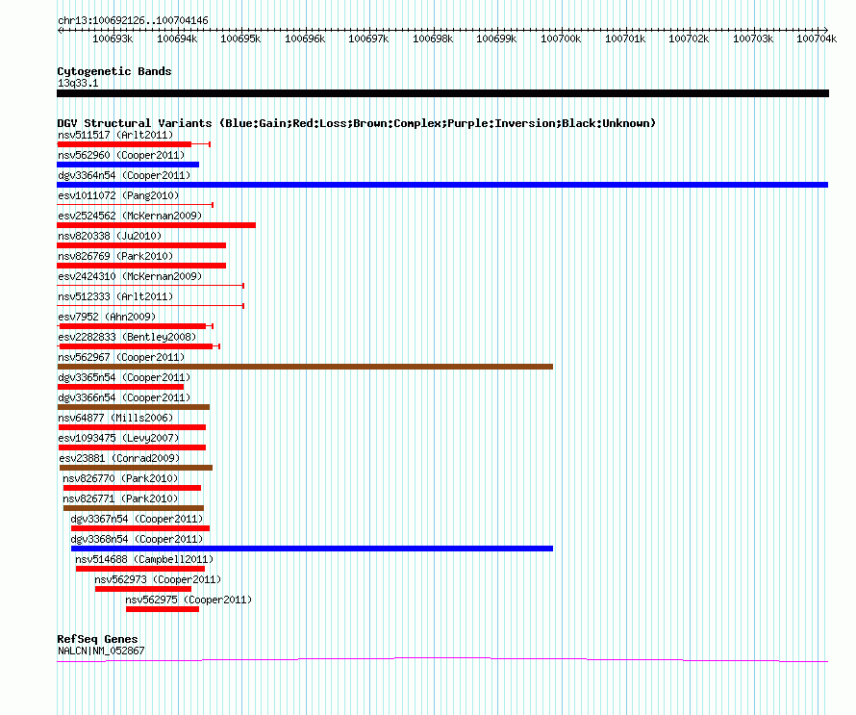The width and height of the screenshot is (856, 715).
Task: Click the nsv514688 (Campbell2011) label
Action: [144, 559]
